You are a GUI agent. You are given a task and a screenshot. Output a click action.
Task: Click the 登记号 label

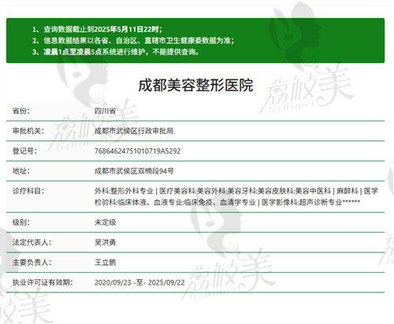24,151
